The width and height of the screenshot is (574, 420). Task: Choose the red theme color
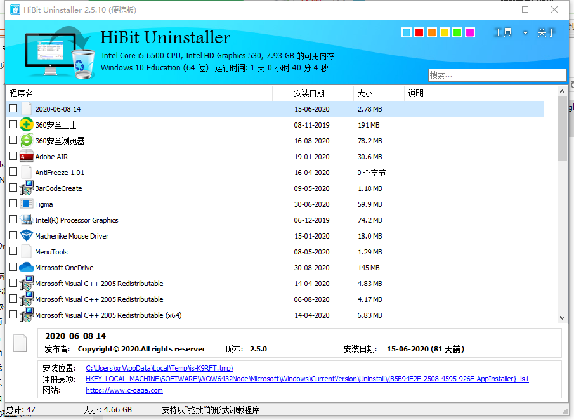pyautogui.click(x=419, y=32)
